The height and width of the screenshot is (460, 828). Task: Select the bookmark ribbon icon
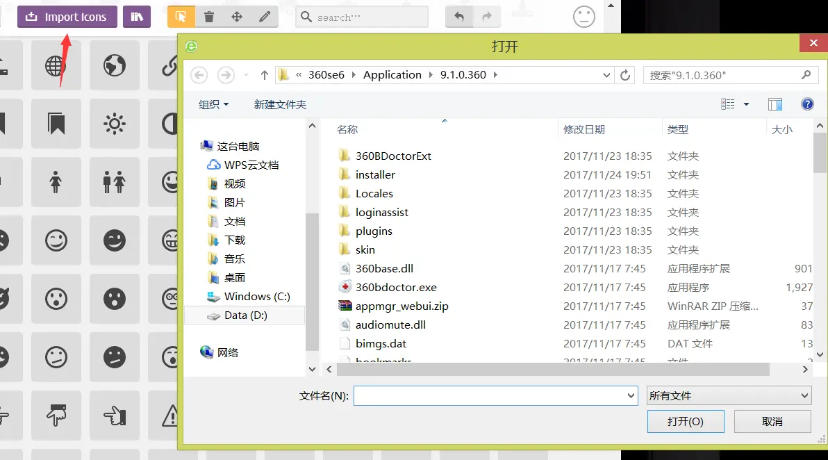(x=56, y=124)
